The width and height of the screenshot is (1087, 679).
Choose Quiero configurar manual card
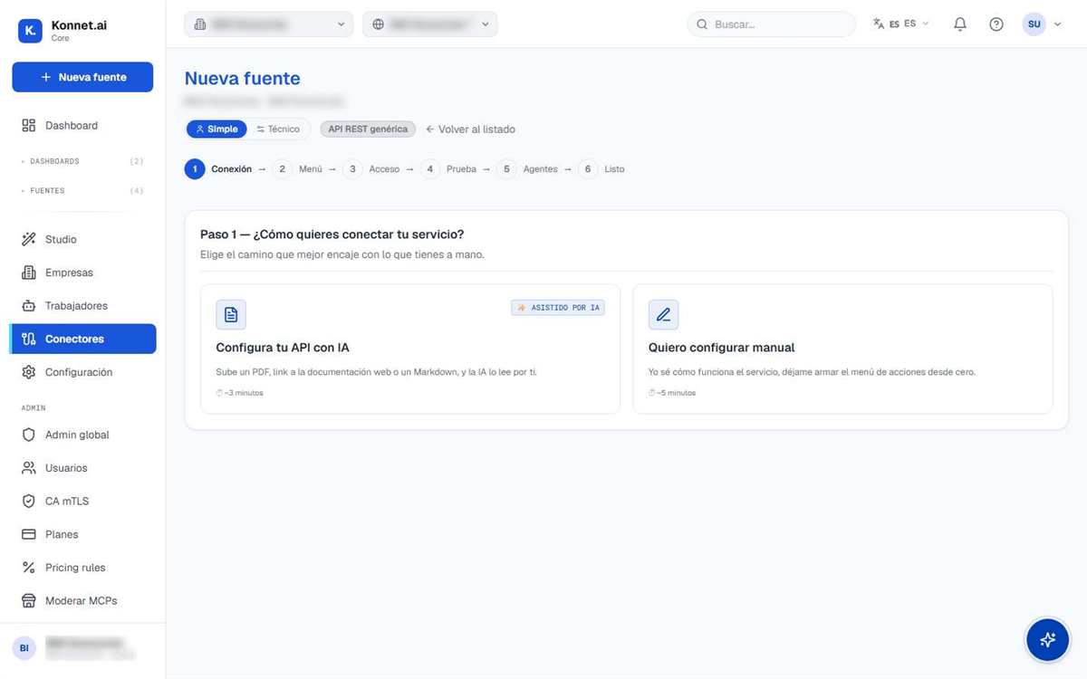click(x=842, y=349)
